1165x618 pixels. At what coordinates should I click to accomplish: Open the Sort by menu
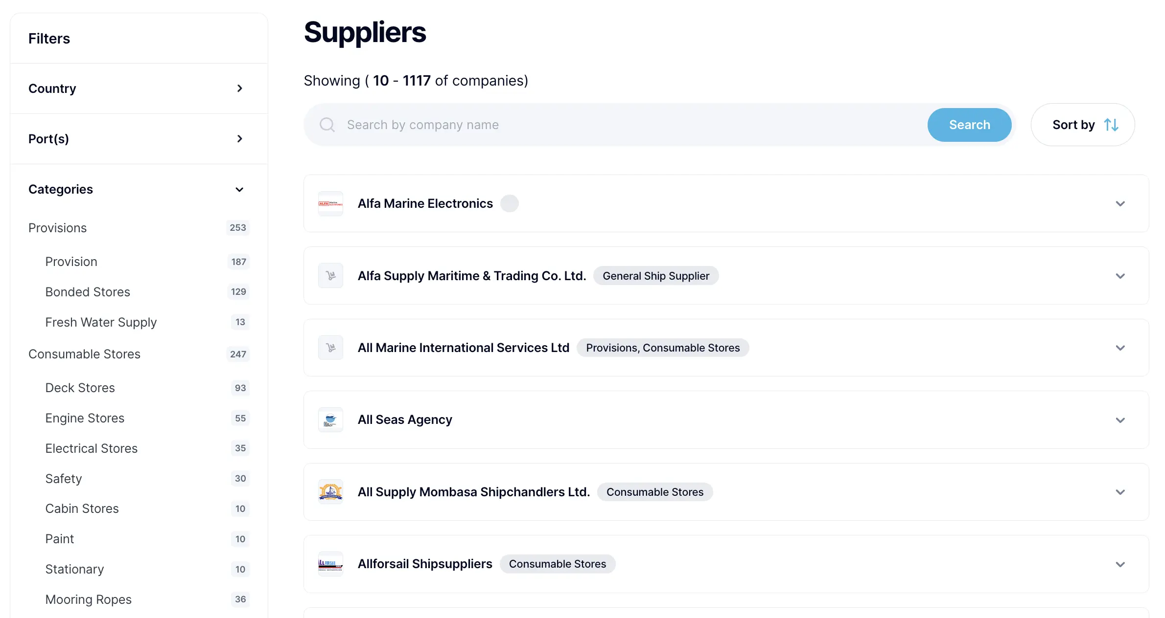(1082, 125)
